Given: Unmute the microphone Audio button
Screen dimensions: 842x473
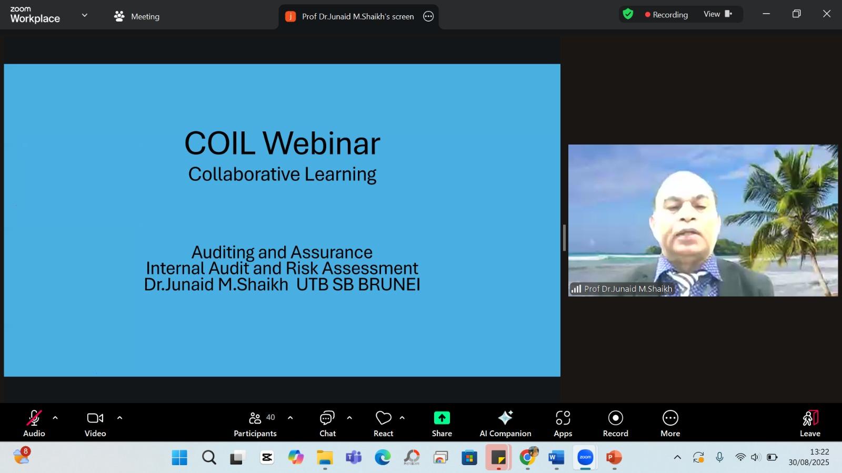Looking at the screenshot, I should 34,424.
